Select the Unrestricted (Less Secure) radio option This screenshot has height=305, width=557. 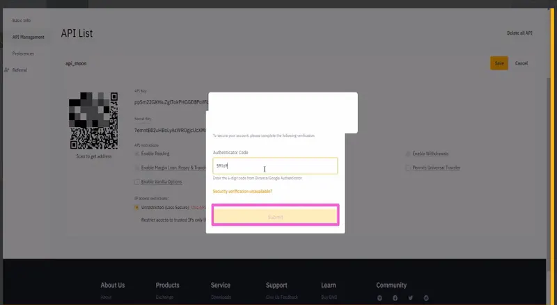point(136,208)
